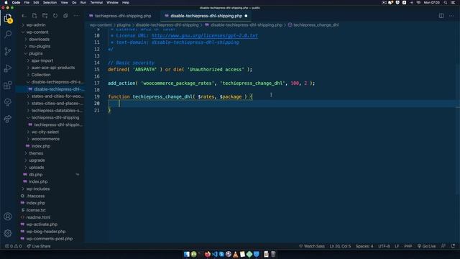Screen dimensions: 460x259
Task: Open the File menu
Action: 27,2
